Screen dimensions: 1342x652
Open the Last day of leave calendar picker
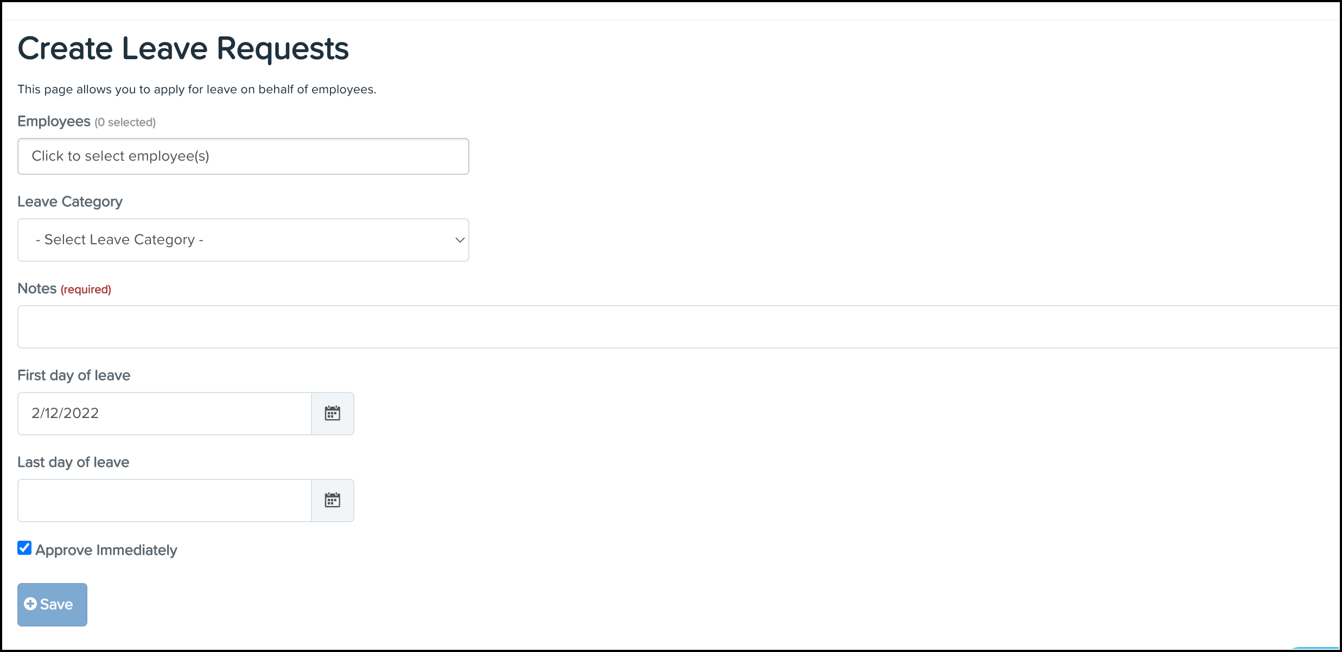332,501
